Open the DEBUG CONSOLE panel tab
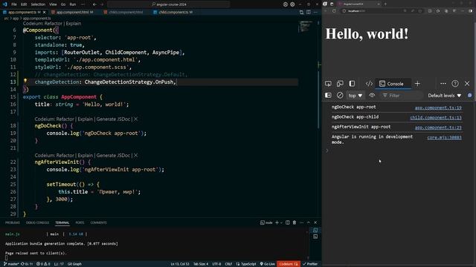Viewport: 476px width, 267px height. pos(37,222)
